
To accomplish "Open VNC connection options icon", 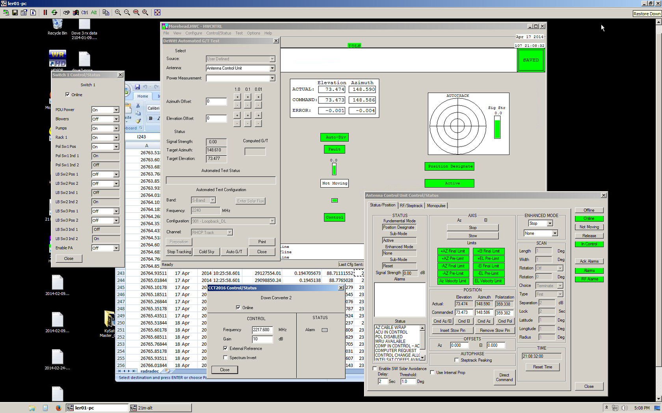I will [24, 13].
